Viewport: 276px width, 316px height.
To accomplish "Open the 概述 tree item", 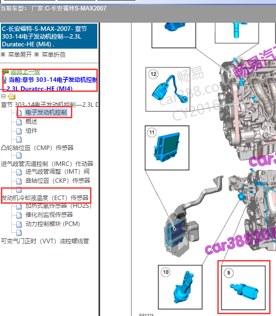I will click(x=31, y=121).
